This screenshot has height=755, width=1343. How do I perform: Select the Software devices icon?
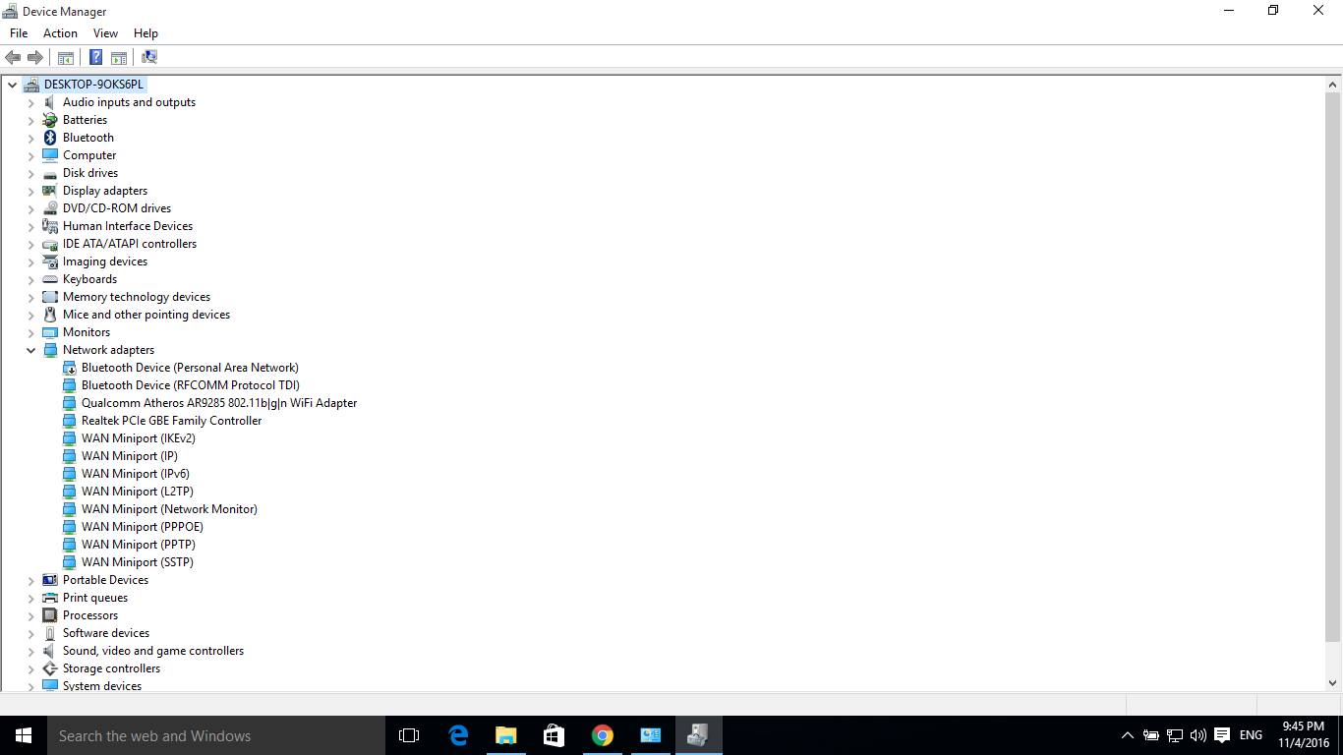[50, 633]
